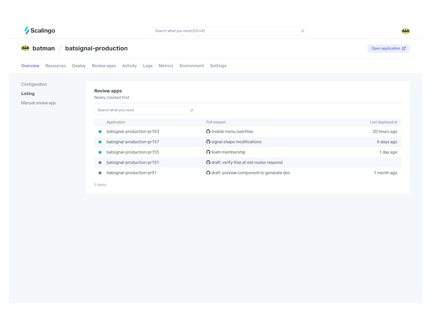Click the magnifier icon in top search bar
The height and width of the screenshot is (327, 431).
pos(302,31)
